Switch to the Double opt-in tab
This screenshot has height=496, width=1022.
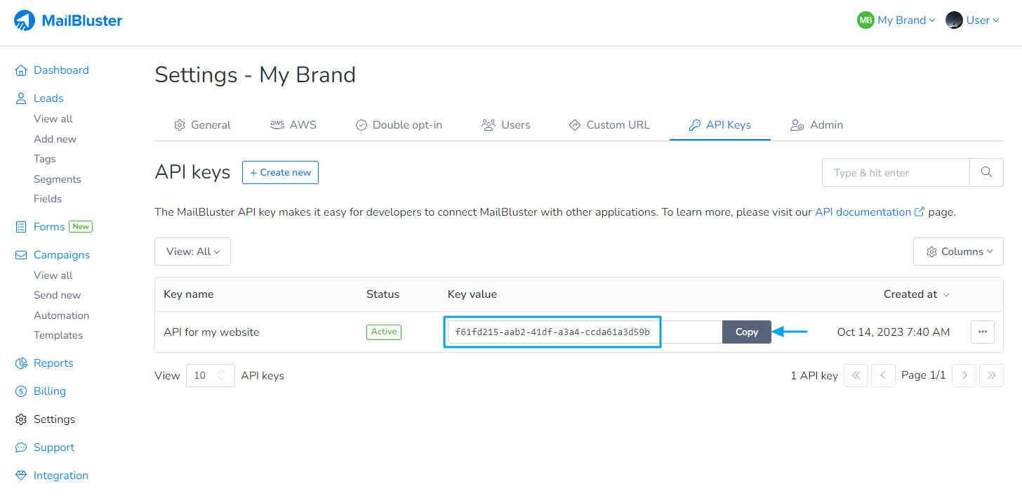click(x=399, y=125)
